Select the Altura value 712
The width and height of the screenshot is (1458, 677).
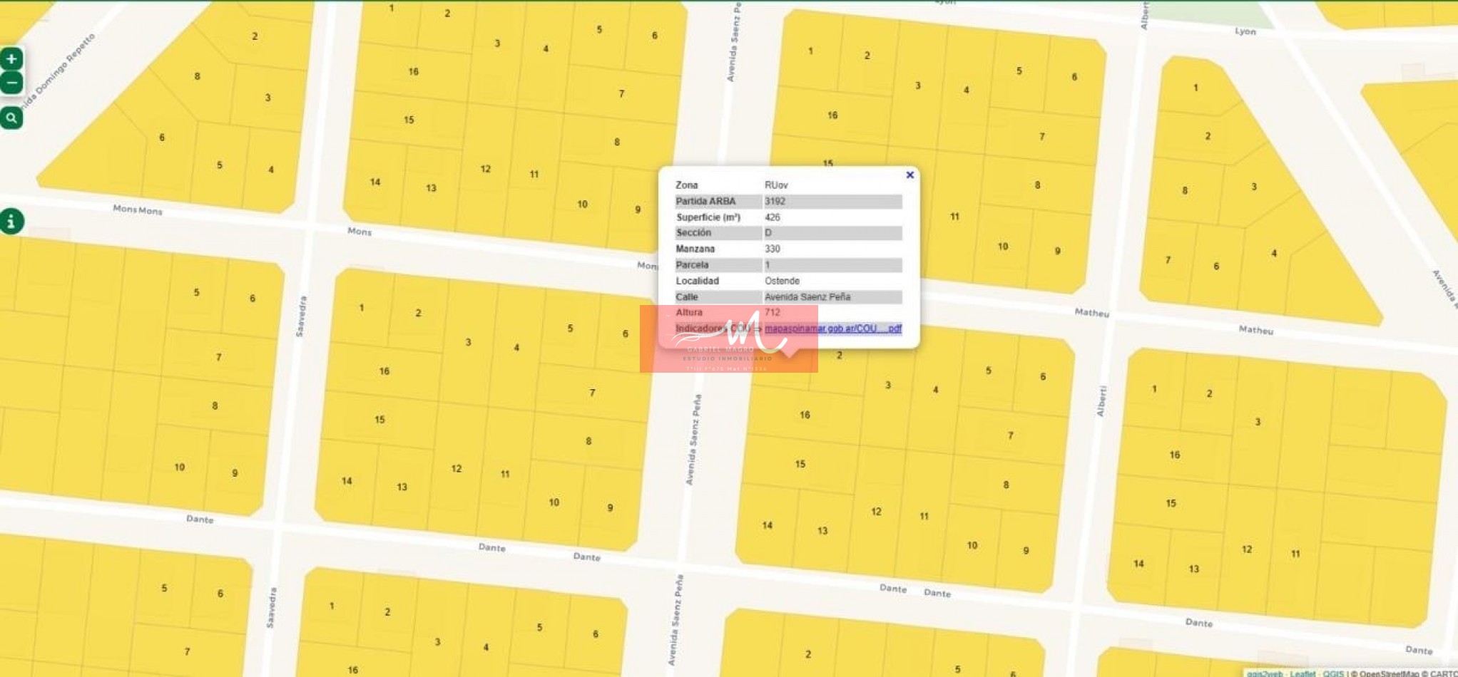772,313
